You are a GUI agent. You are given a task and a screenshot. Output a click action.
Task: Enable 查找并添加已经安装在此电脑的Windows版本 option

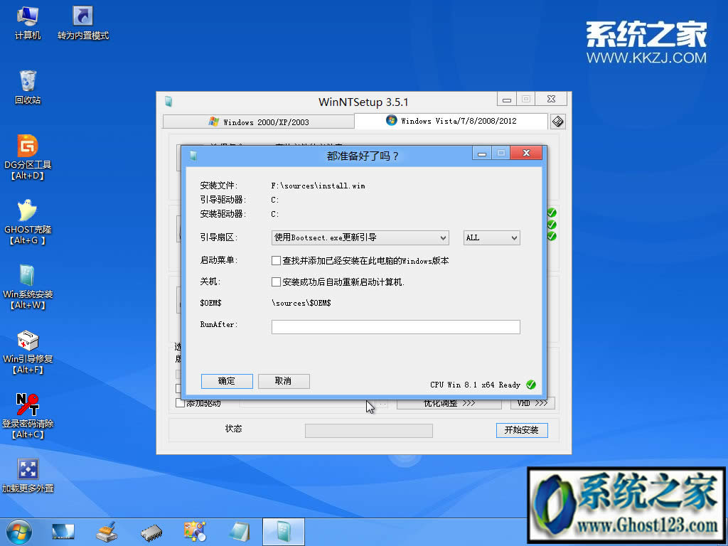pyautogui.click(x=277, y=260)
